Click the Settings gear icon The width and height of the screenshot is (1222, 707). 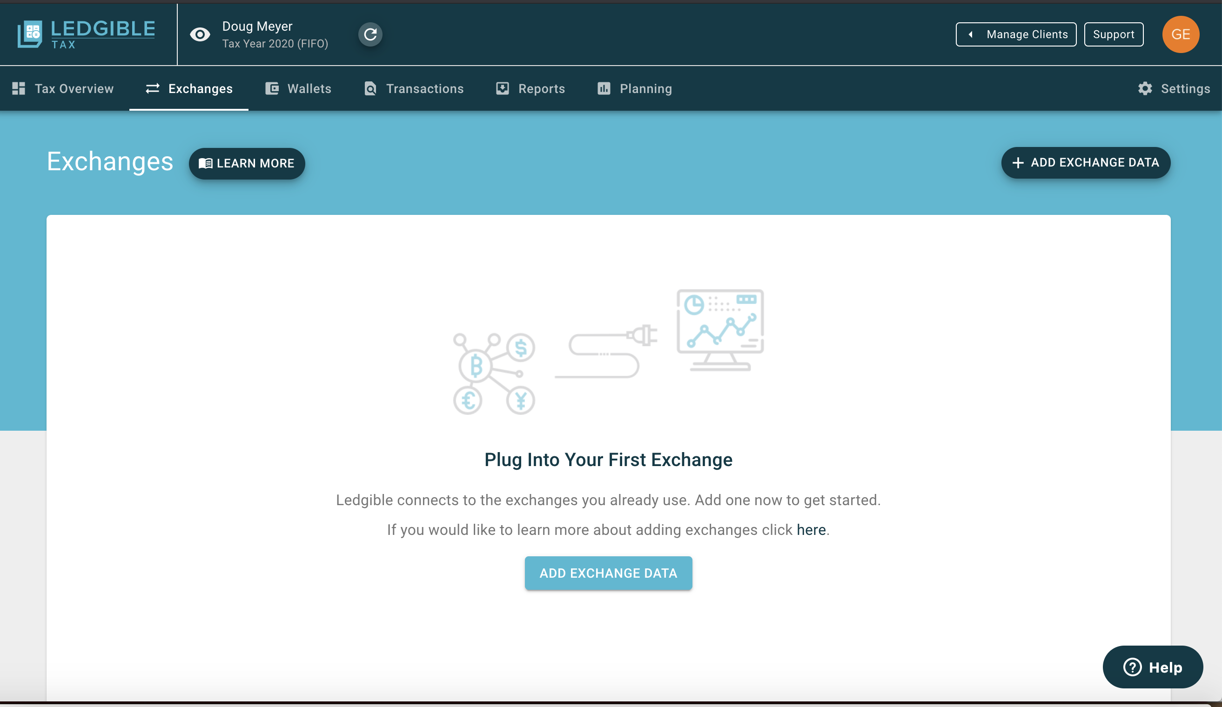pyautogui.click(x=1145, y=89)
